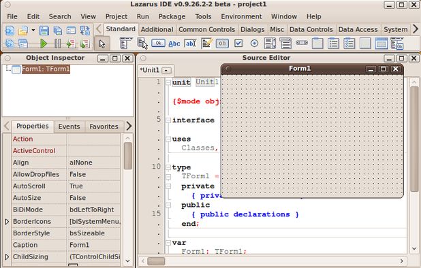Expand the BorderIcons property node
The height and width of the screenshot is (268, 421).
[7, 221]
